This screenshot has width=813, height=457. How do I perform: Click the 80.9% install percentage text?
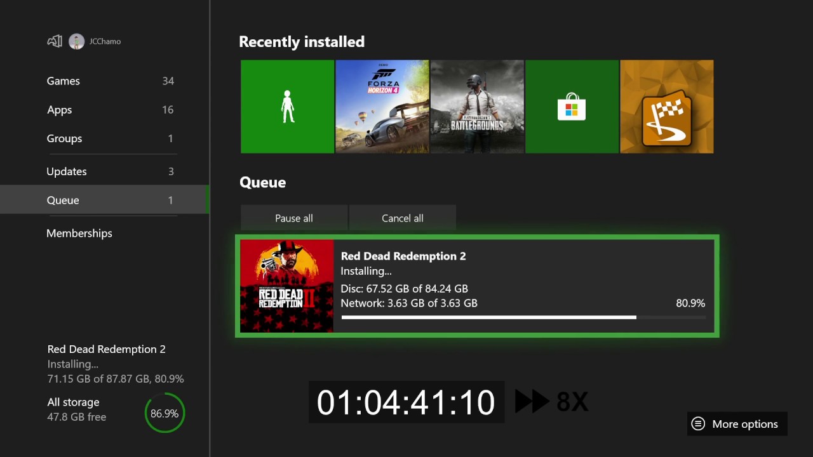pos(690,303)
